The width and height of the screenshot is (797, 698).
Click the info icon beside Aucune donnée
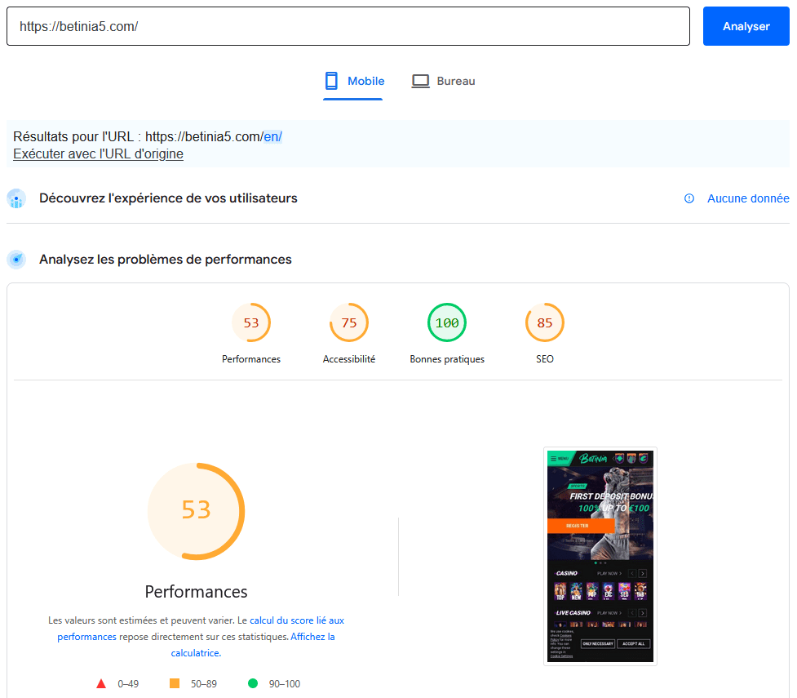[x=689, y=198]
